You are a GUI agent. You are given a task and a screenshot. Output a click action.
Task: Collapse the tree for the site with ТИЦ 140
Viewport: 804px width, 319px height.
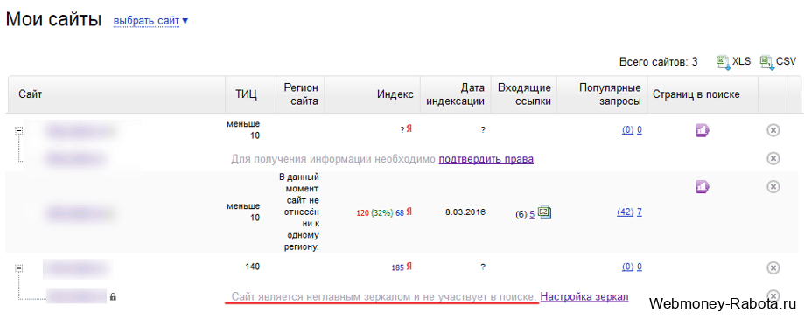pos(19,267)
